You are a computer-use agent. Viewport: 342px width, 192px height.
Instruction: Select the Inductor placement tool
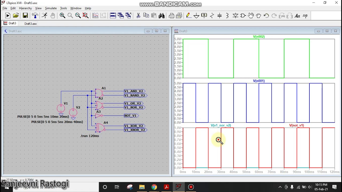point(227,16)
